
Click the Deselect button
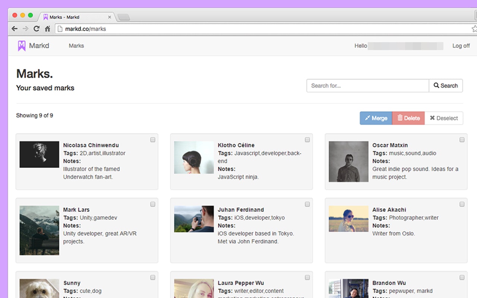tap(444, 118)
